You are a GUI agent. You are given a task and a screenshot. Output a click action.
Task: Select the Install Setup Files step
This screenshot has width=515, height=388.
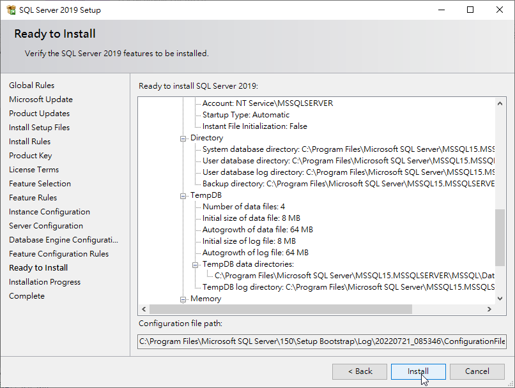coord(39,128)
